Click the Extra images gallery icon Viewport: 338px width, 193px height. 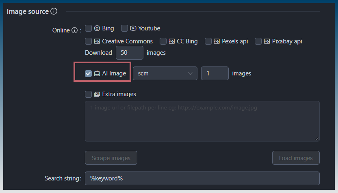pos(97,94)
